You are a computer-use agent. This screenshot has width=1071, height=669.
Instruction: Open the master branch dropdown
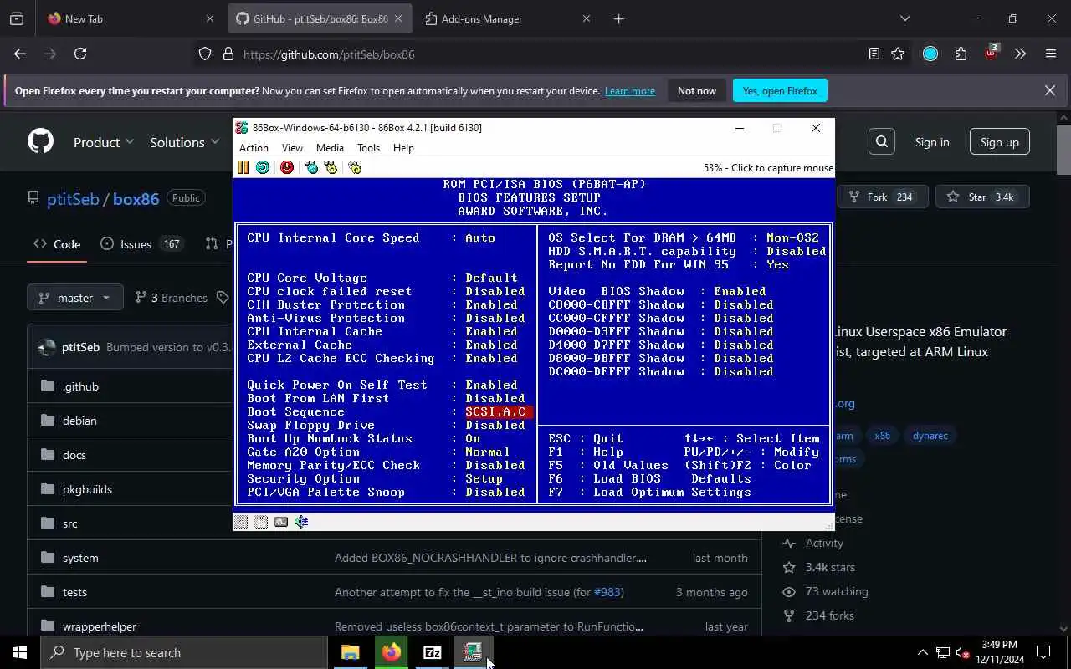pyautogui.click(x=75, y=298)
